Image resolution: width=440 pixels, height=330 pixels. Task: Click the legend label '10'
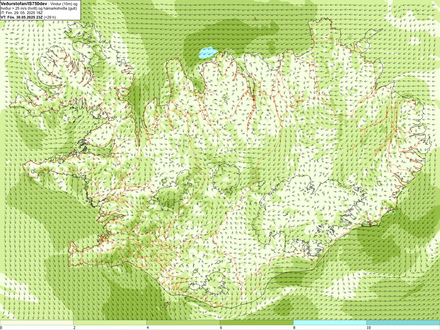point(368,328)
